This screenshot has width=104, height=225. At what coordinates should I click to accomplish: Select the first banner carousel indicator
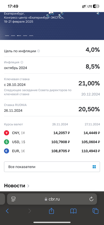[7, 36]
